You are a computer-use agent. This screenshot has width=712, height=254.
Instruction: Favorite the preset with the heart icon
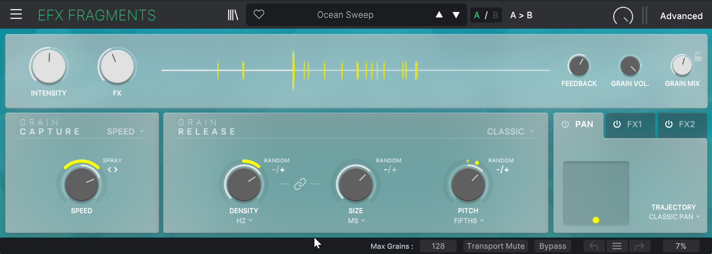point(259,14)
